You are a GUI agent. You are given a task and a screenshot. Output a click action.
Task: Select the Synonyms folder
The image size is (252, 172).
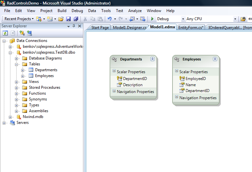[38, 99]
